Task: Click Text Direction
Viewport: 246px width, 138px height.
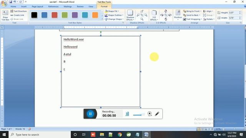Action: (x=18, y=11)
